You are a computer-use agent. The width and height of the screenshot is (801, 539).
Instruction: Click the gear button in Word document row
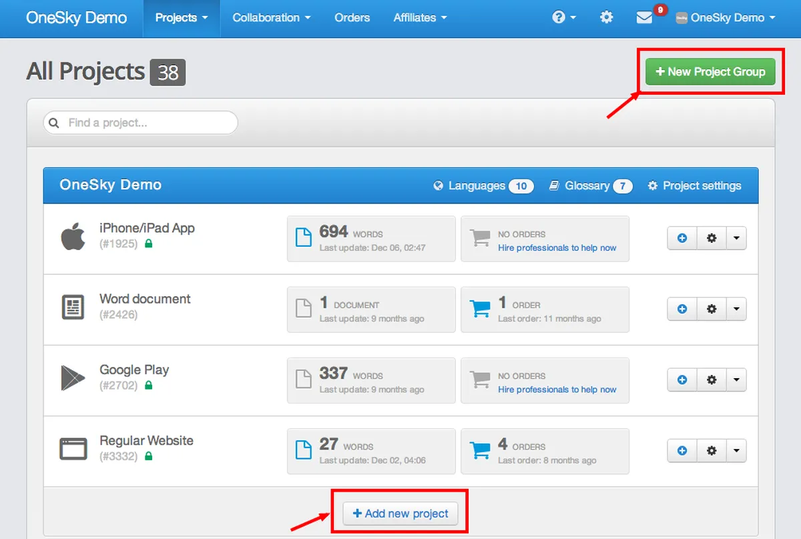[x=712, y=309]
